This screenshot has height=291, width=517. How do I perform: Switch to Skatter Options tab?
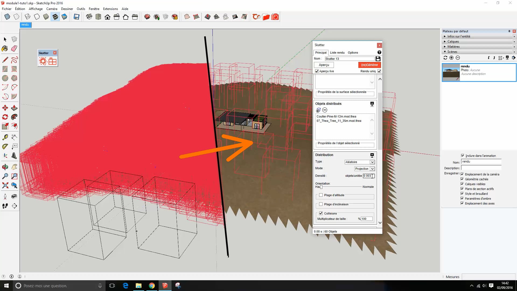click(353, 53)
